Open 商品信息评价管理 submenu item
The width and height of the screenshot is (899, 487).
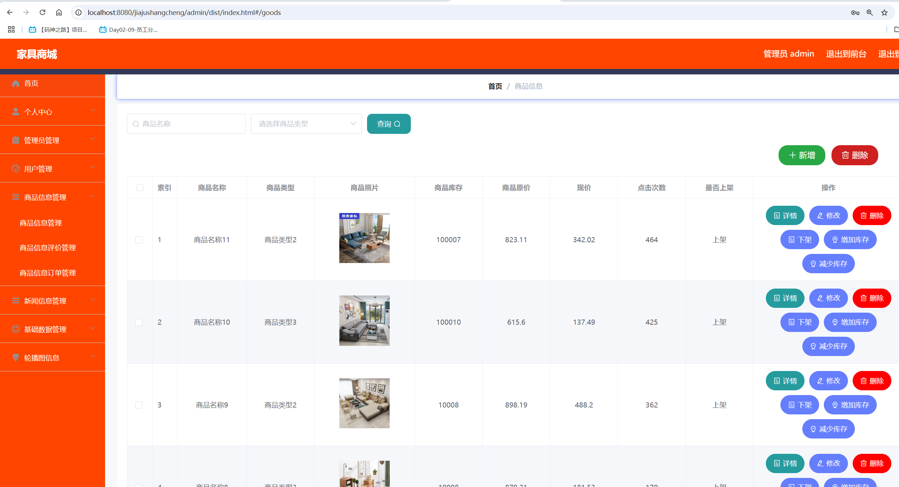tap(48, 248)
